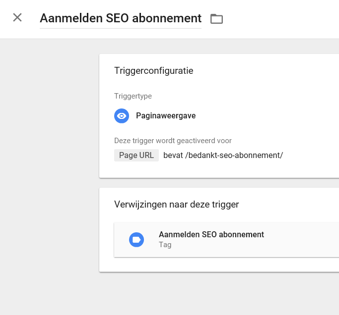This screenshot has width=339, height=315.
Task: Click the Tag type label under the tag name
Action: coord(165,245)
